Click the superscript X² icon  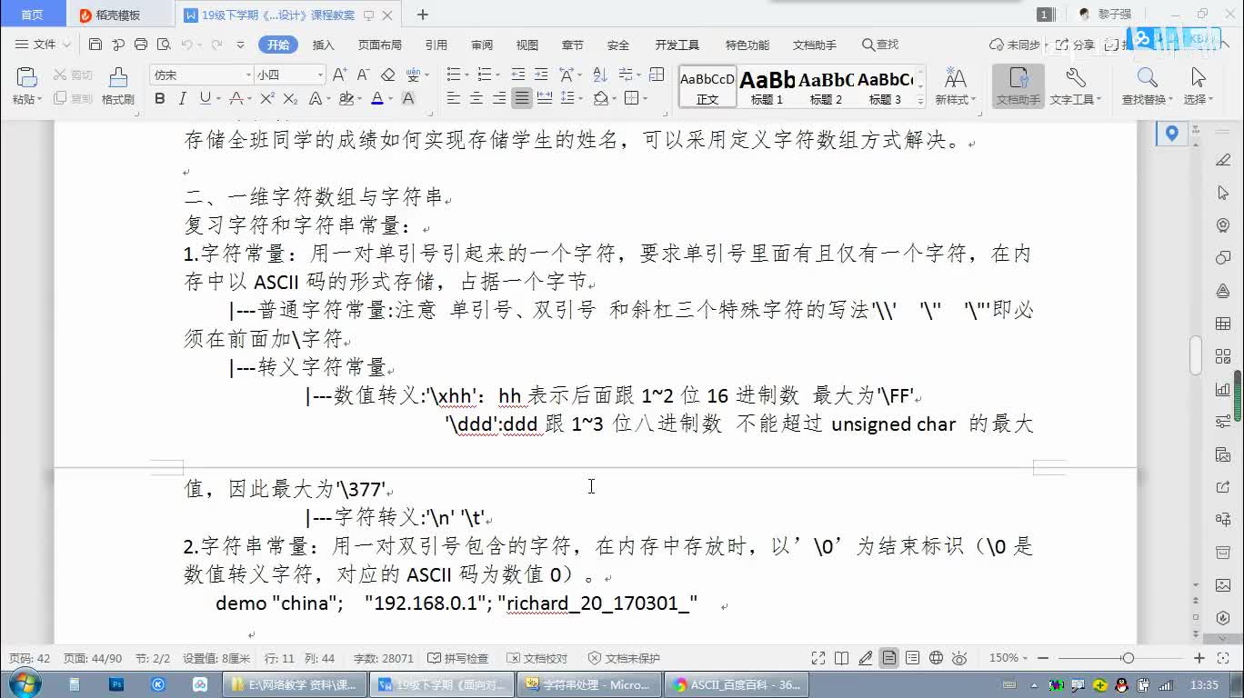coord(267,98)
